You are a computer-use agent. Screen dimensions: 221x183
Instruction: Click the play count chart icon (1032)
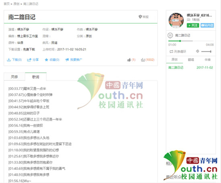[143, 60]
